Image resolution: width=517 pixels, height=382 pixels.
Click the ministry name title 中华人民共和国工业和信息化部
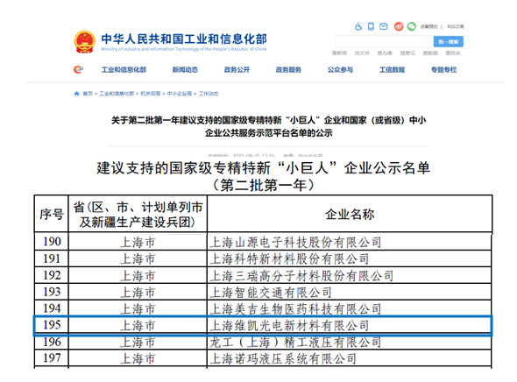point(184,39)
